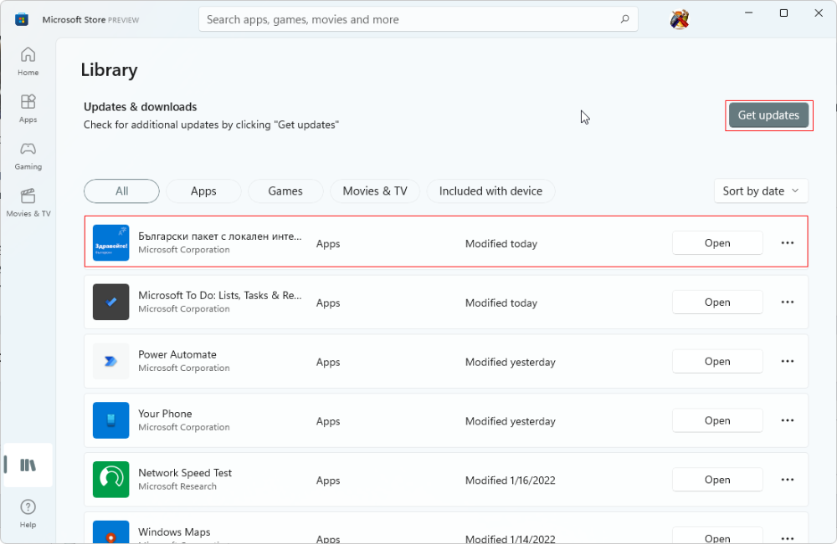
Task: Open more options for Windows Maps
Action: [788, 537]
